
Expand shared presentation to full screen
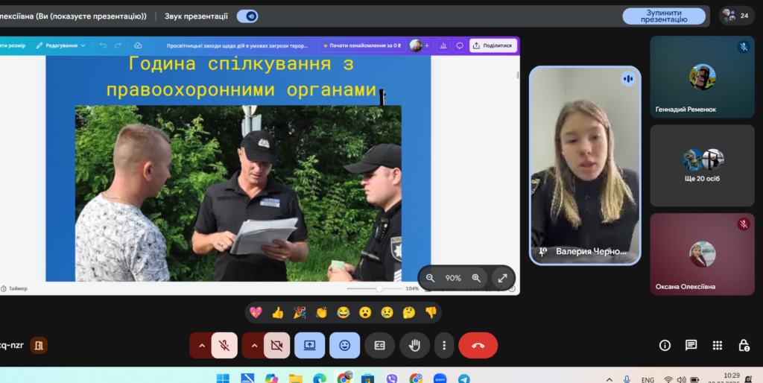(502, 278)
